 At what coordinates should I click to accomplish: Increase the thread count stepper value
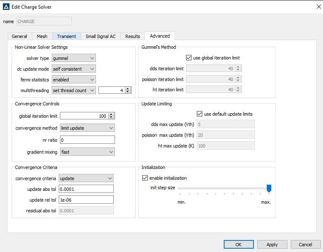point(128,88)
